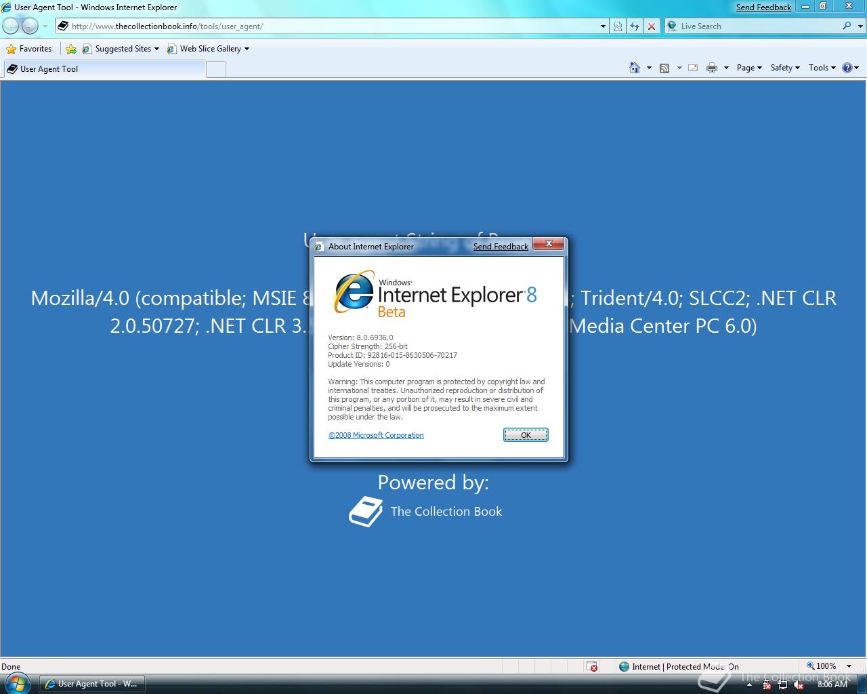Open the Web Slice Gallery dropdown

click(x=207, y=49)
